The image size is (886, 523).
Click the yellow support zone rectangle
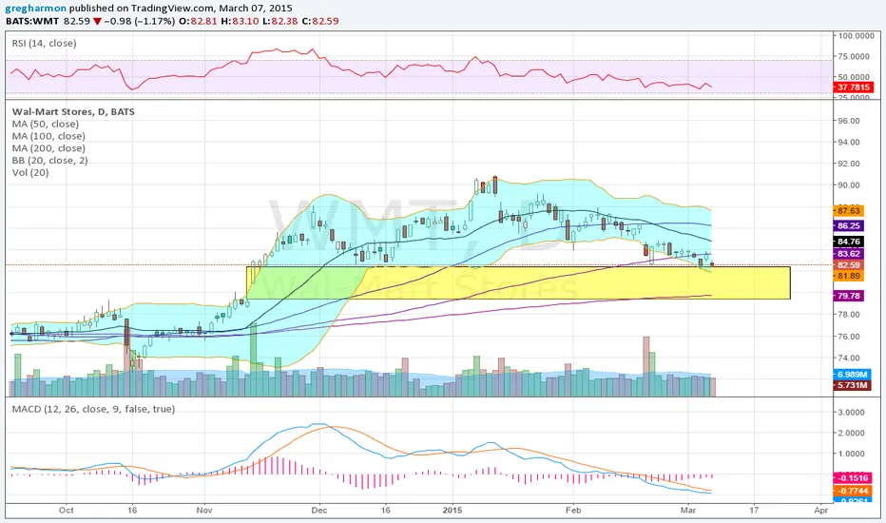tap(518, 282)
